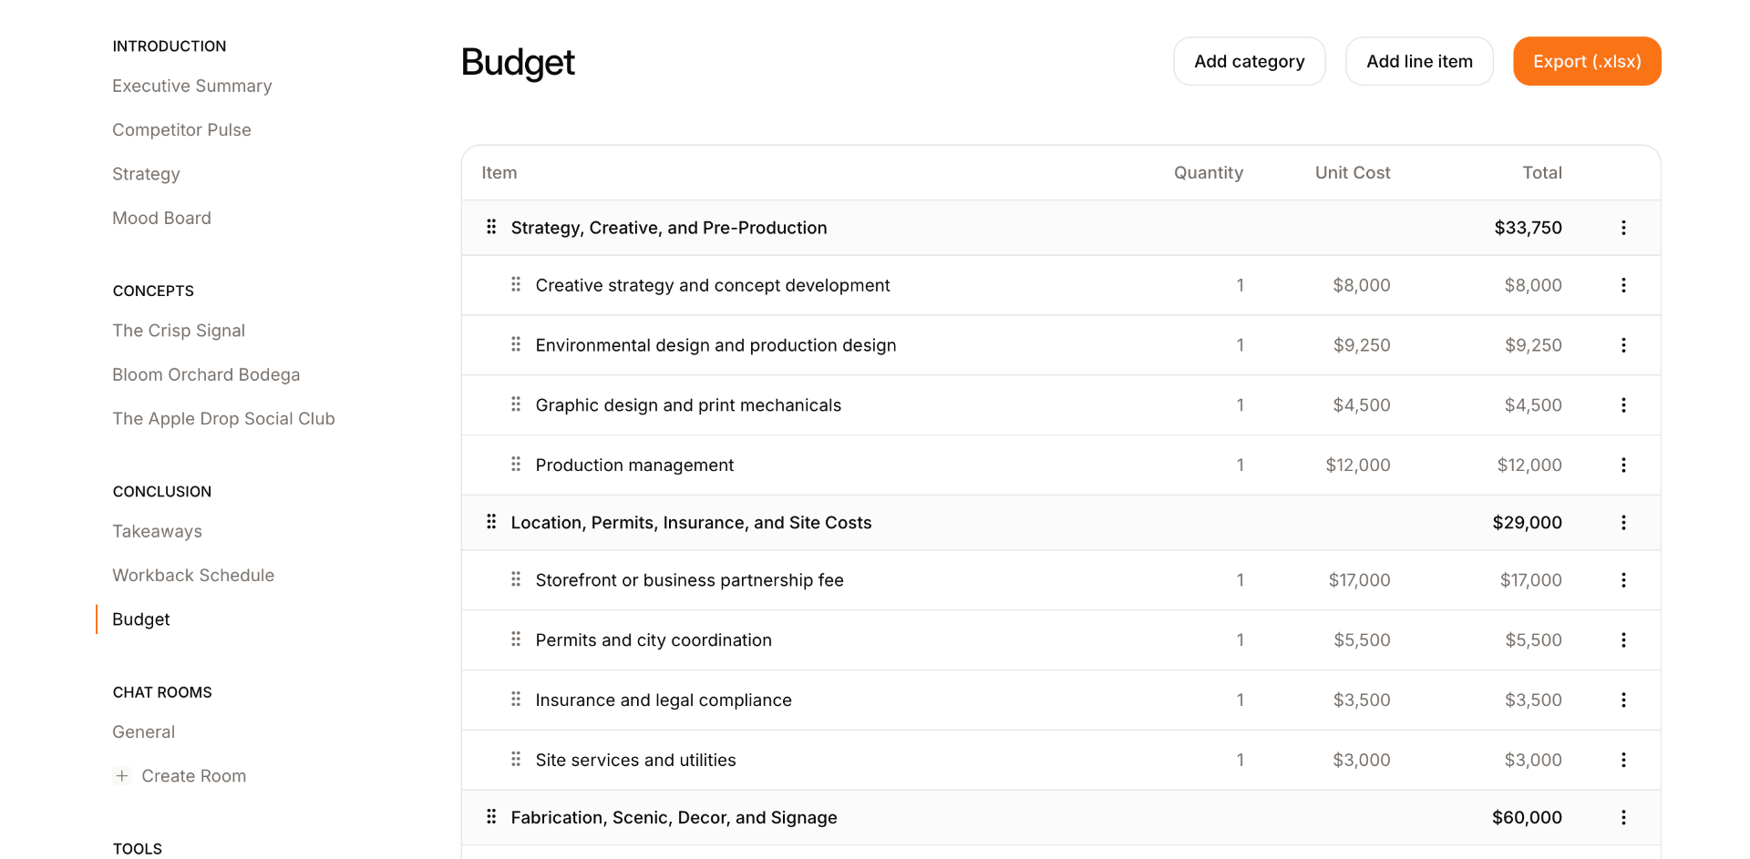Click the Unit Cost column header

pyautogui.click(x=1353, y=173)
